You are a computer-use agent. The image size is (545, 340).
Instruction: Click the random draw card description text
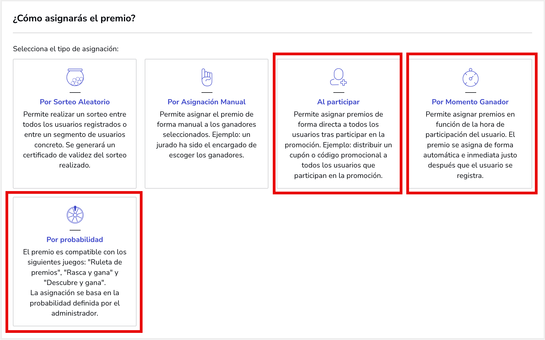(x=75, y=140)
